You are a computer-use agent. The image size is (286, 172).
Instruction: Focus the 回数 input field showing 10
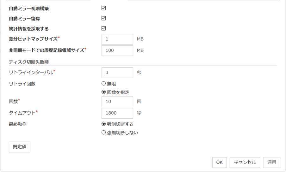(117, 102)
